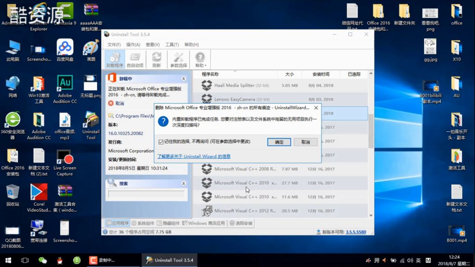Click the search magnifier icon in 搜索 panel
This screenshot has height=267, width=475.
[x=112, y=182]
